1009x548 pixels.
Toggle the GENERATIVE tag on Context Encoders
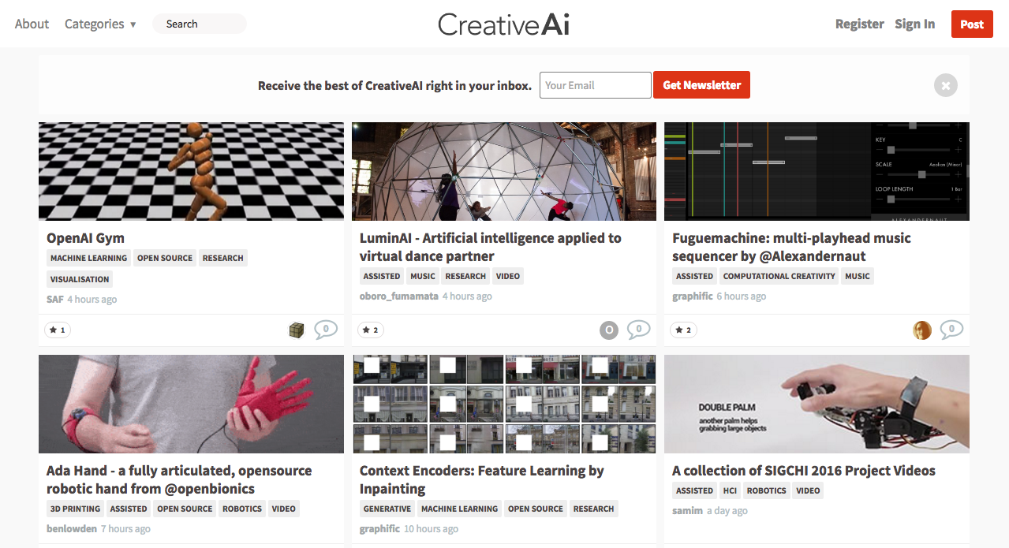coord(387,509)
